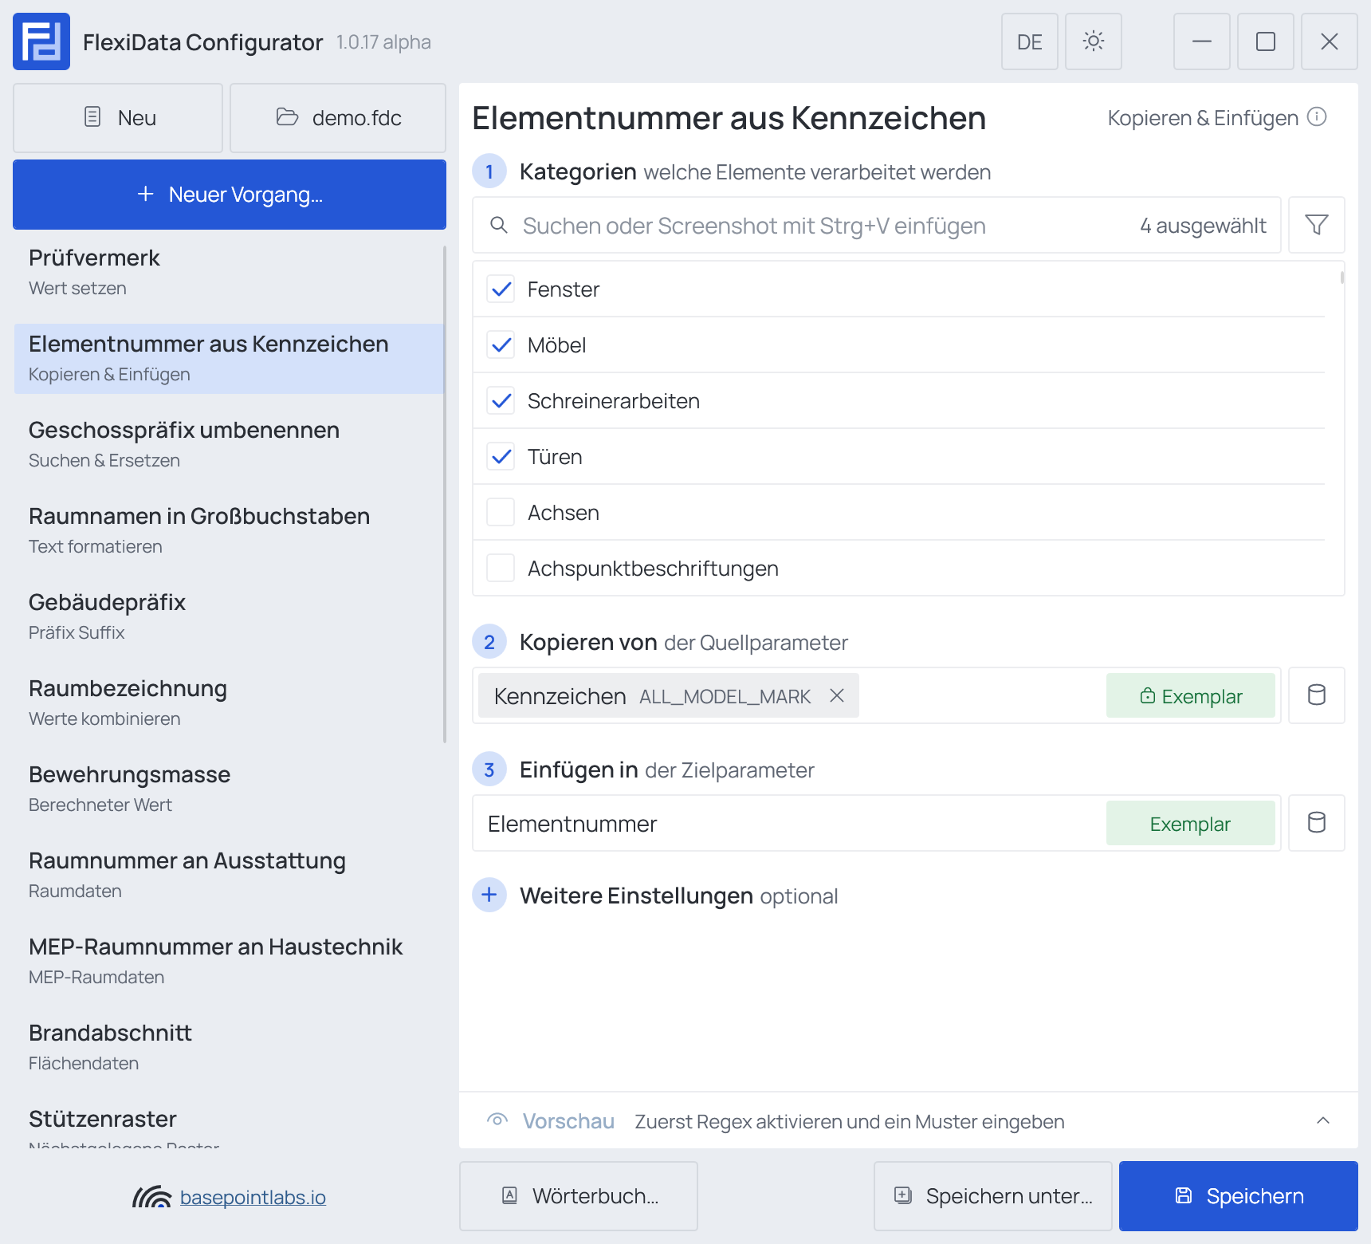Open the Raumbezeichnung operation
This screenshot has width=1371, height=1244.
pos(229,703)
